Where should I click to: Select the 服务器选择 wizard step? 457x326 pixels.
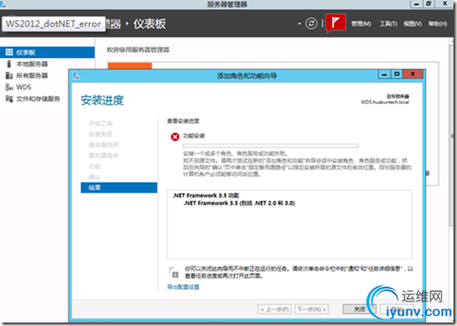103,145
